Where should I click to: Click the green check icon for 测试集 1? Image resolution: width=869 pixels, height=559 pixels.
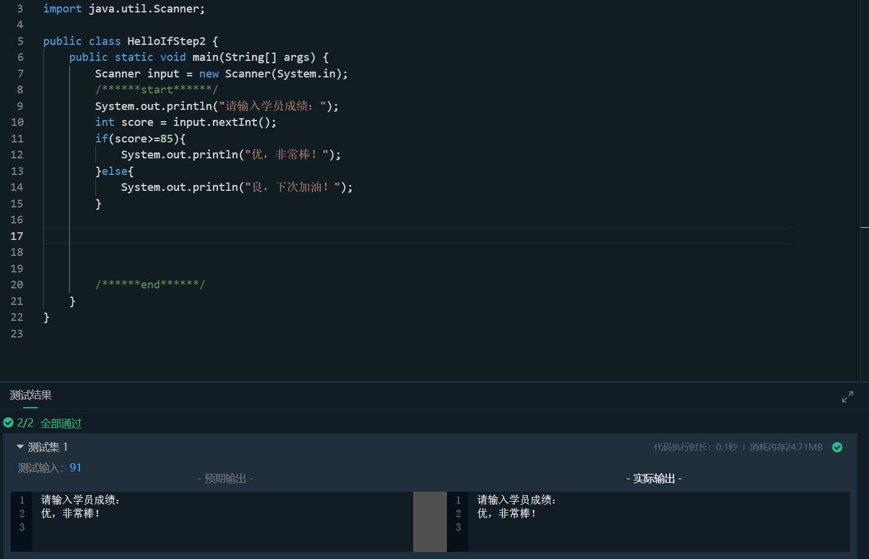(x=837, y=447)
